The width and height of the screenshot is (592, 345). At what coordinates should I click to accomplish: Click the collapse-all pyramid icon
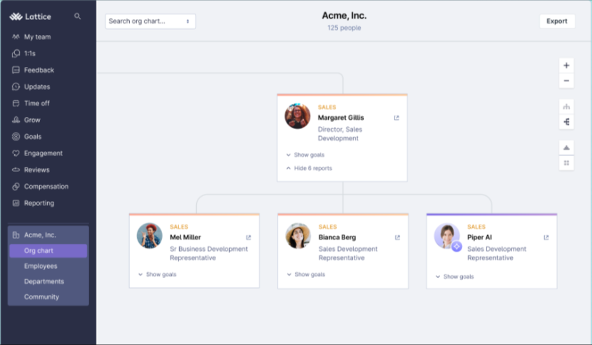coord(566,148)
